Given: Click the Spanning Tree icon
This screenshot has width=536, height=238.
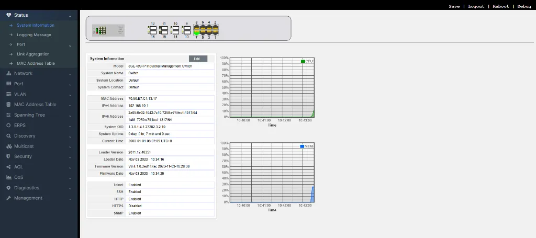Looking at the screenshot, I should (9, 115).
